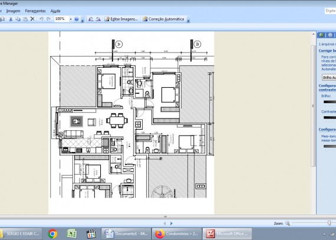Open Excel from taskbar
Viewport: 336px width, 240px height.
[71, 234]
